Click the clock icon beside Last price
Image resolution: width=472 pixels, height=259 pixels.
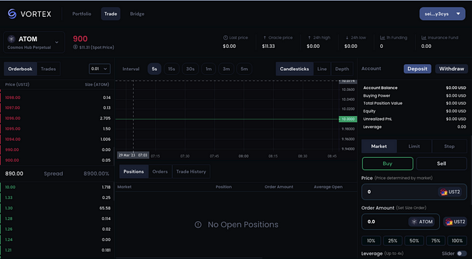225,38
